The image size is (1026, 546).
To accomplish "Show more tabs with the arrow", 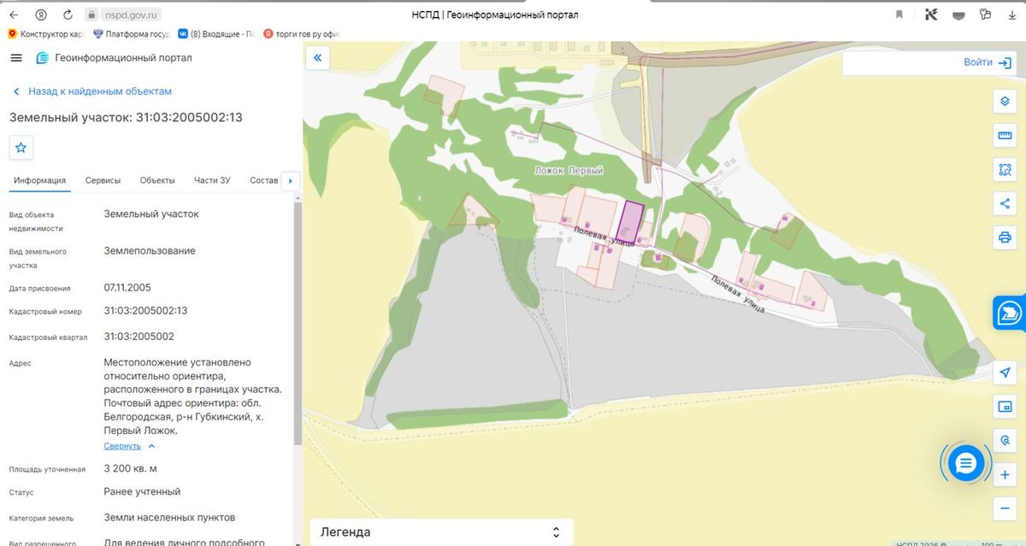I will (x=291, y=181).
